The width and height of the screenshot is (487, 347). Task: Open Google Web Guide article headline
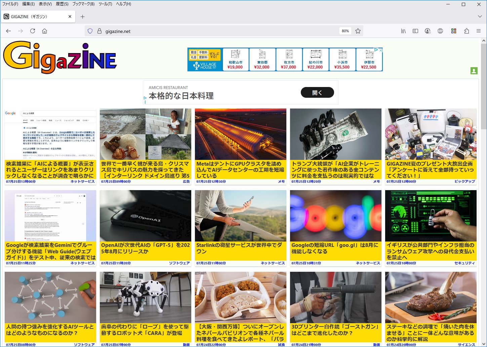(x=50, y=251)
